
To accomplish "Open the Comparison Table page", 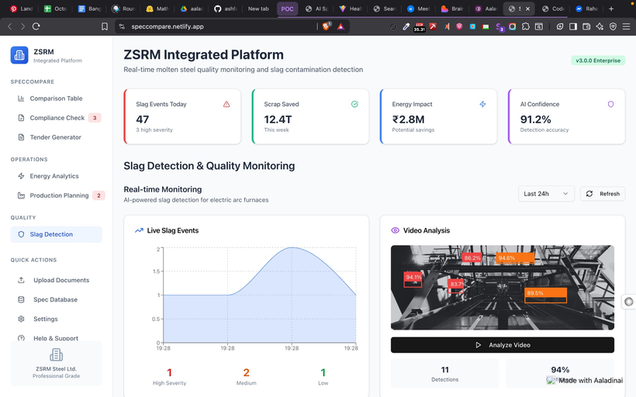I will (x=56, y=98).
